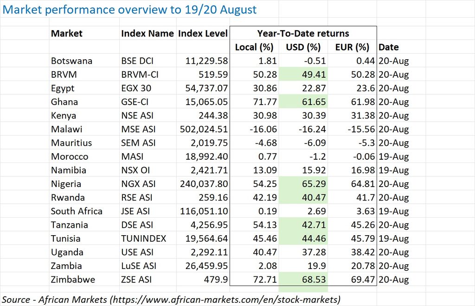
Task: Select Tunisia's highlighted USD return 44.46
Action: (x=303, y=238)
